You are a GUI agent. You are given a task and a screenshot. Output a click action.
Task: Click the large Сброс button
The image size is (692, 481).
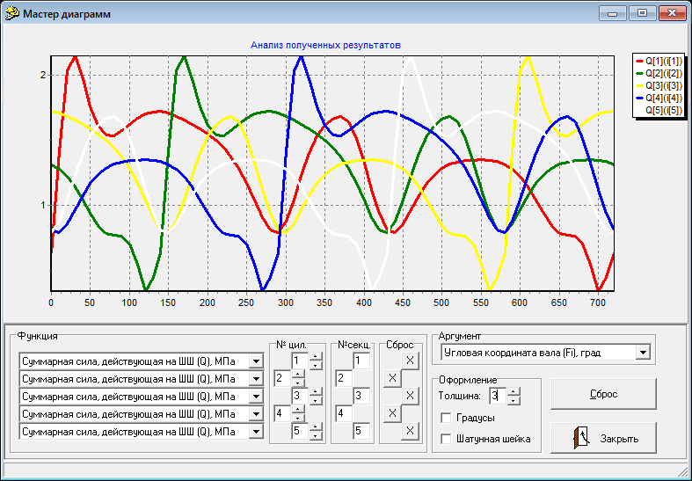click(603, 394)
